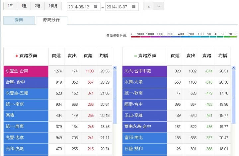Viewport: 239px width, 156px height.
Task: Select broker 永興-大墩
Action: click(145, 82)
